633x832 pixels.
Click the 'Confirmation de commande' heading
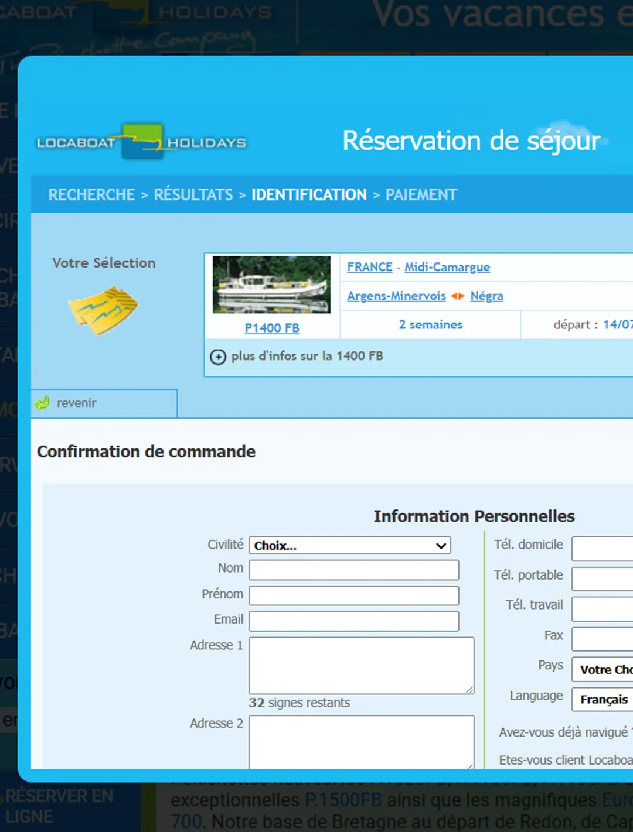coord(146,451)
